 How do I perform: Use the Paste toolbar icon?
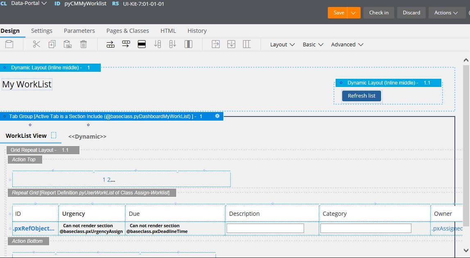coord(68,44)
